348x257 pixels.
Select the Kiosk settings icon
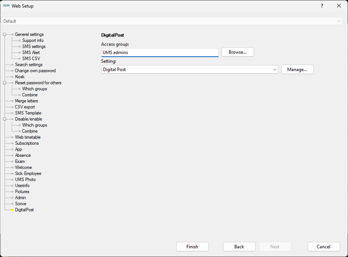pos(11,77)
